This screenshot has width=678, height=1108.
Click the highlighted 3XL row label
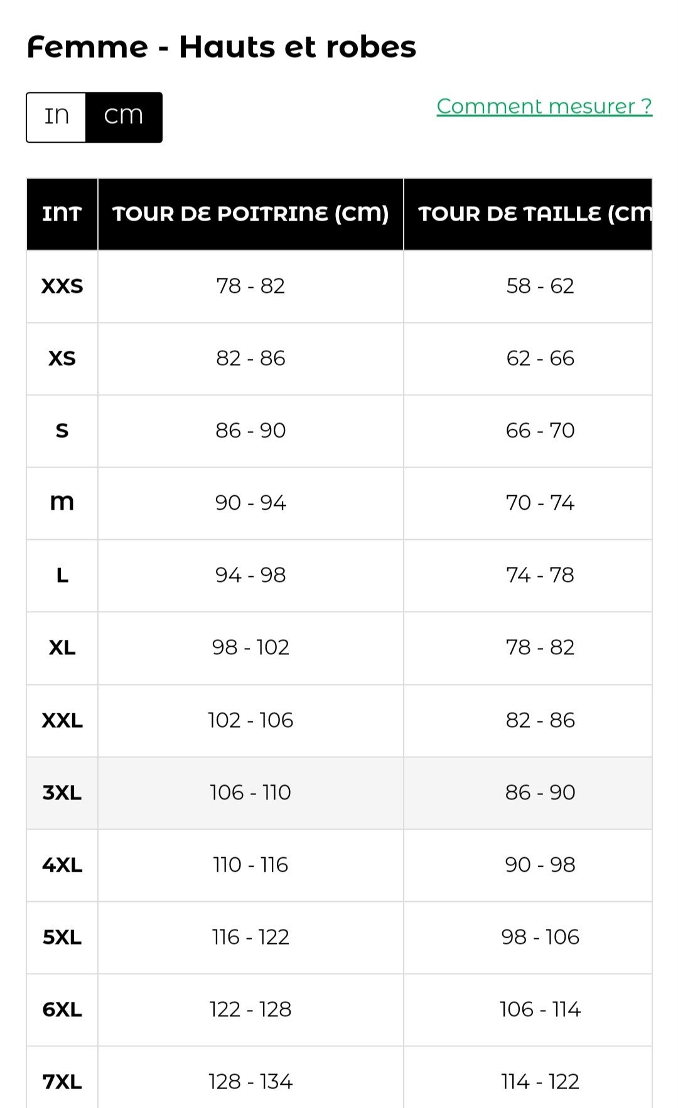pyautogui.click(x=62, y=793)
